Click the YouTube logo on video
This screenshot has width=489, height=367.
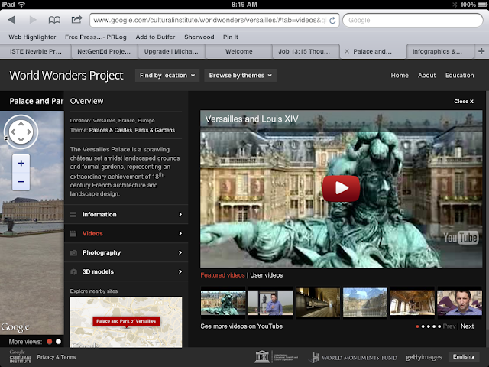click(x=461, y=238)
